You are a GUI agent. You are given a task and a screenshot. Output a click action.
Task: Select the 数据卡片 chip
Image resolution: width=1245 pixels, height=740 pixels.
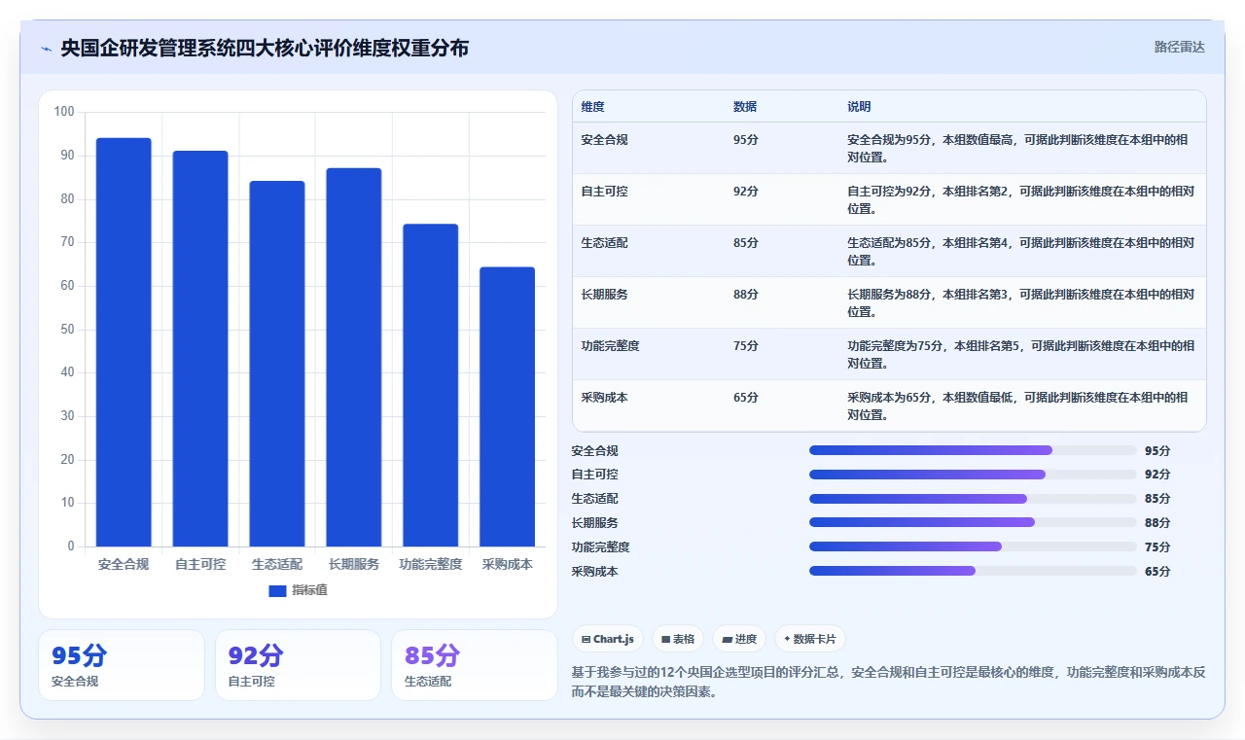(x=810, y=639)
